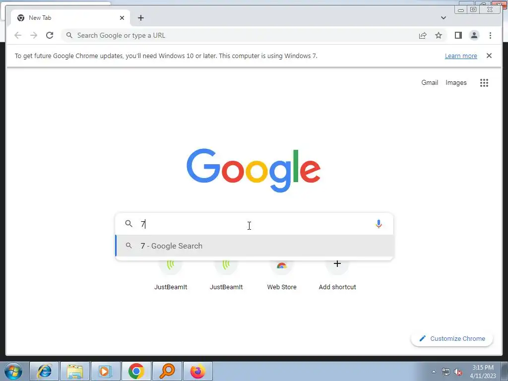Reload the current page
508x381 pixels.
click(50, 35)
